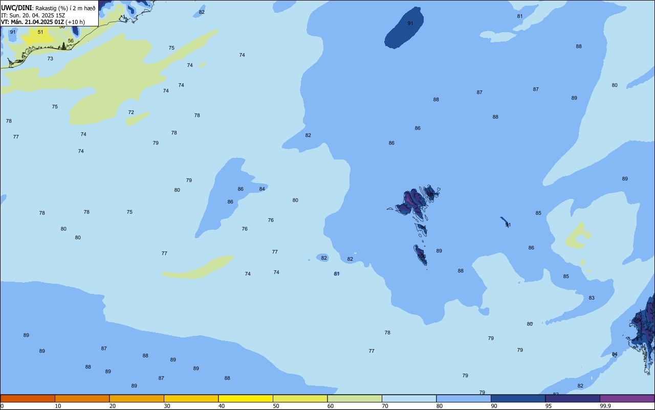Click the humidity value 72 on the map
Viewport: 655px width, 410px height.
tap(131, 112)
